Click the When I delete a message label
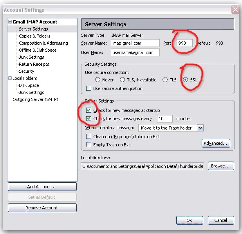 (x=110, y=128)
